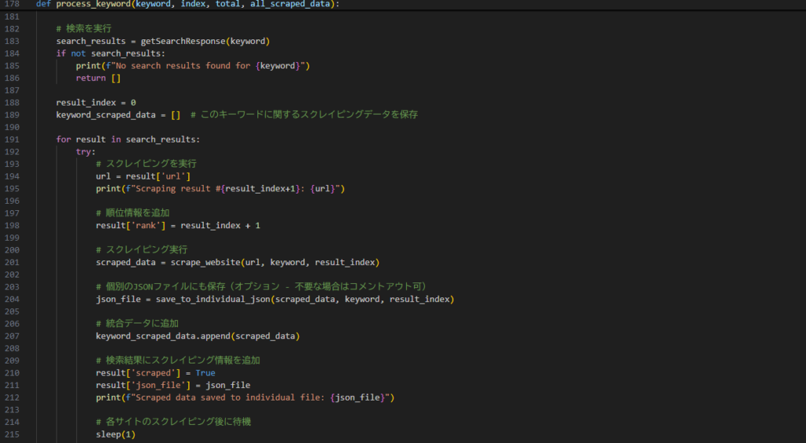The width and height of the screenshot is (806, 443).
Task: Click 'result_index = 0' assignment
Action: [x=96, y=102]
